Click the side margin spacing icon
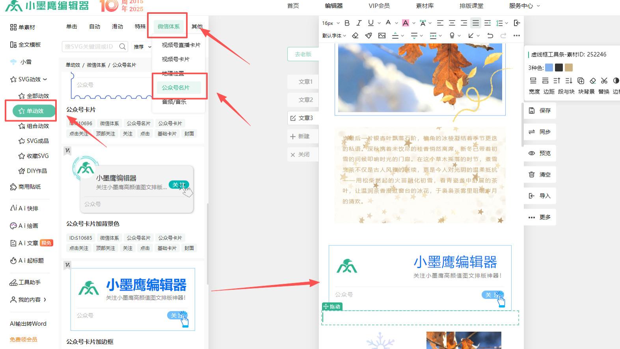 (433, 36)
